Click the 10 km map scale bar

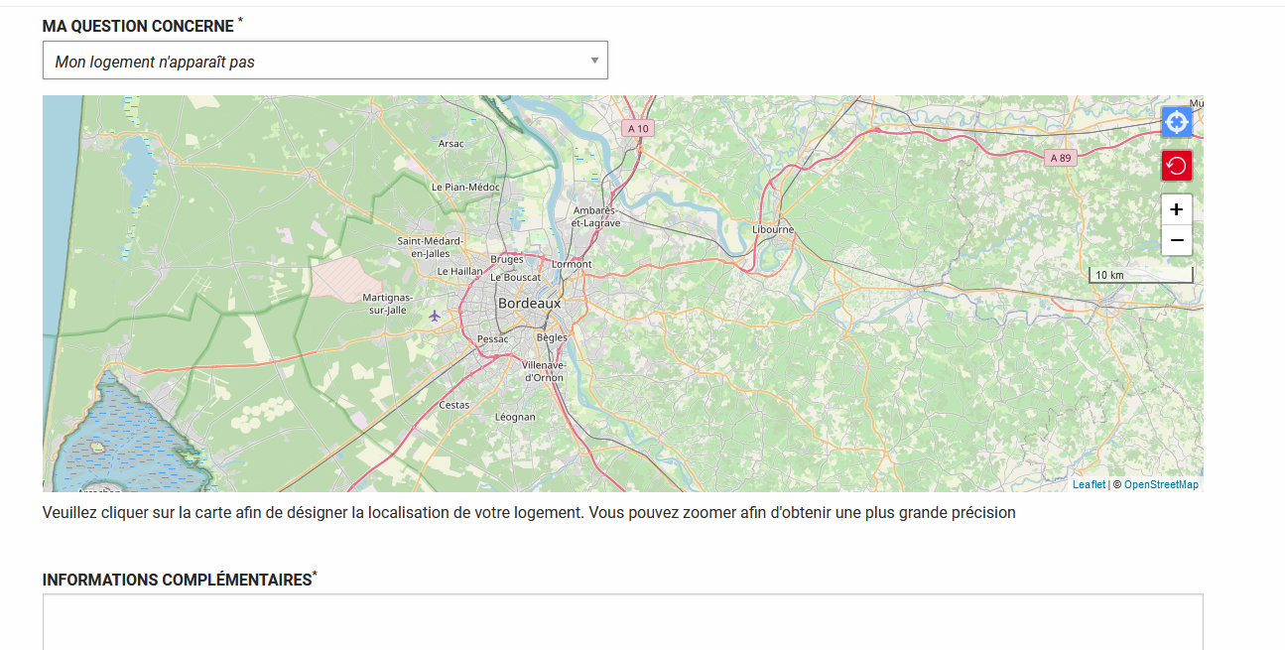point(1141,275)
